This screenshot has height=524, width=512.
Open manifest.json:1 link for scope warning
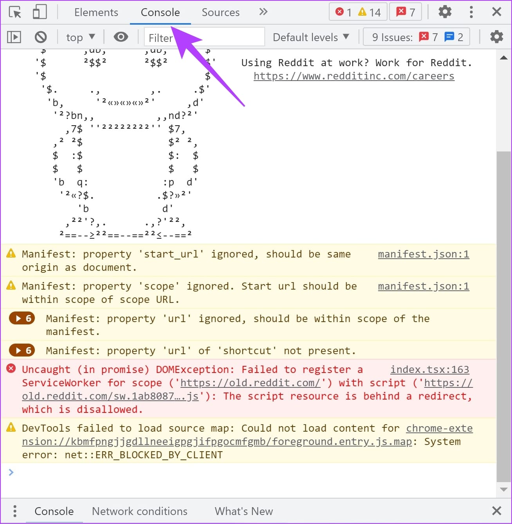click(424, 286)
